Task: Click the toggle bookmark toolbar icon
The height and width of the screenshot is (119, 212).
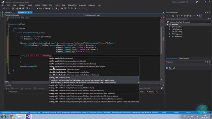Action: pyautogui.click(x=76, y=9)
